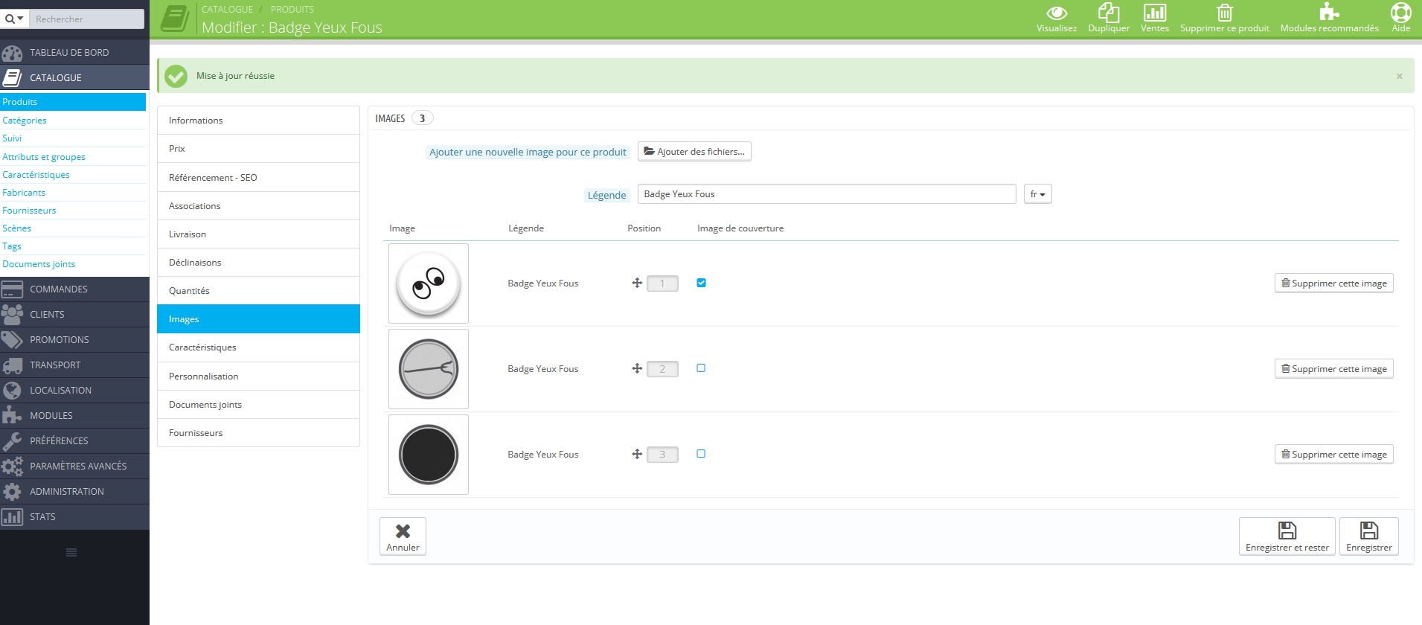Viewport: 1422px width, 625px height.
Task: Open Attributs et groupes link
Action: (x=44, y=157)
